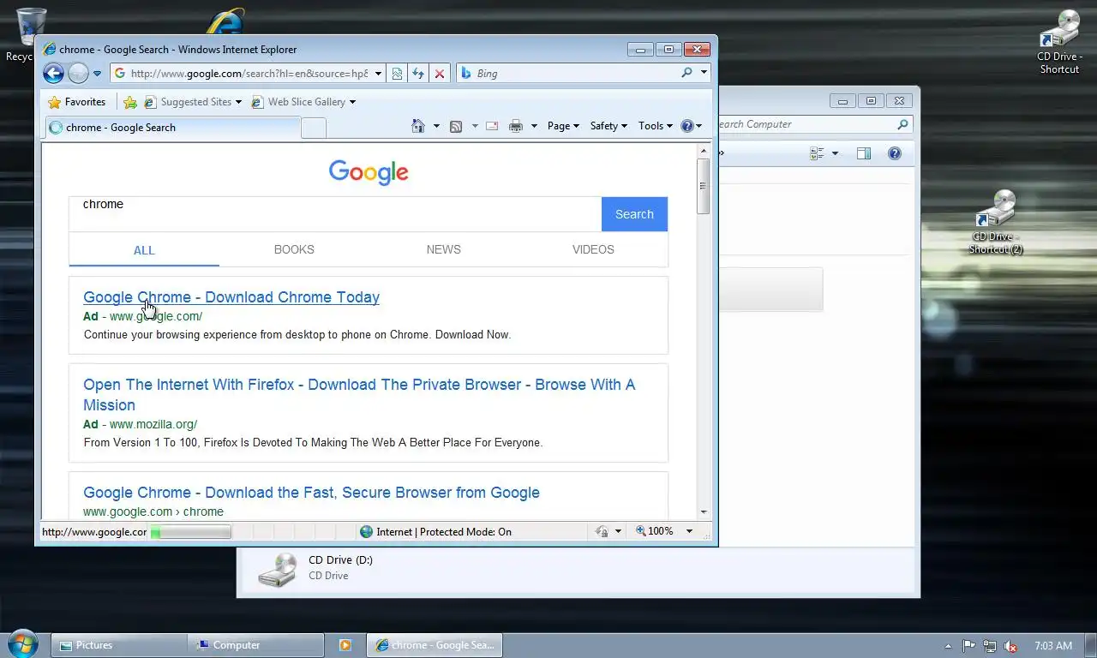Switch to Pictures taskbar button

coord(119,645)
